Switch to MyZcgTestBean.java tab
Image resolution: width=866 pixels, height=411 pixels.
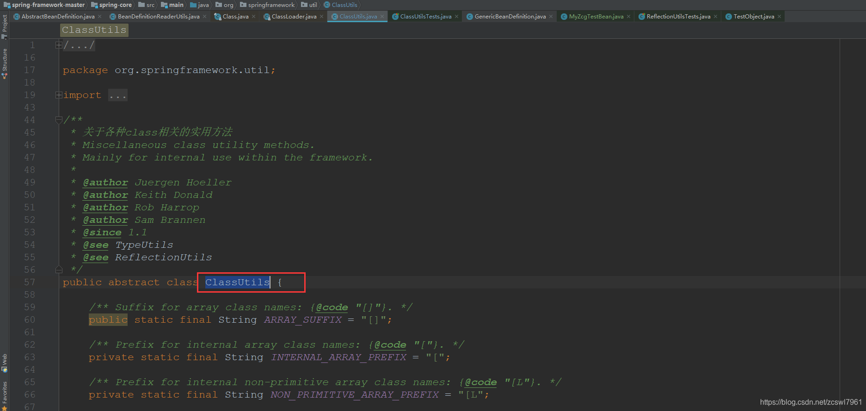[x=596, y=16]
